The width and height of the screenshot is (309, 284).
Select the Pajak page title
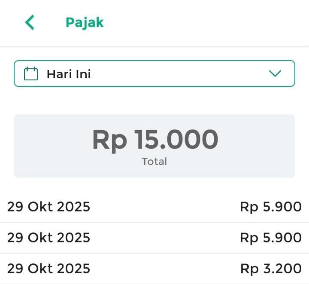(x=85, y=22)
